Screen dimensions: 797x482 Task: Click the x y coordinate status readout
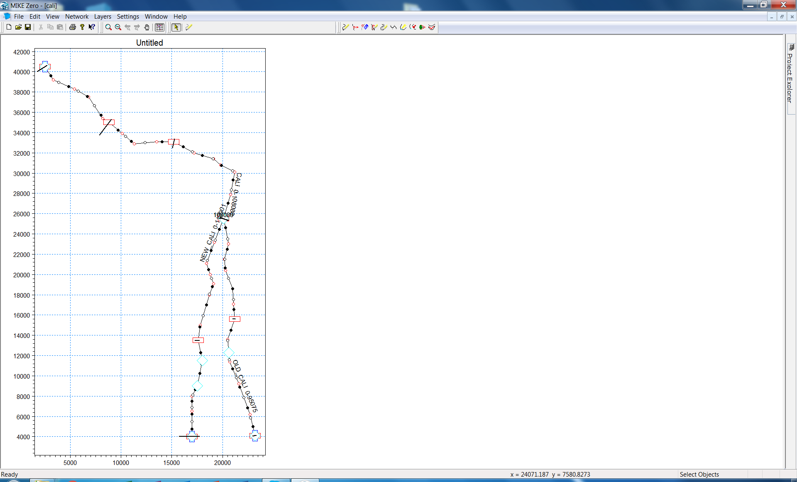tap(550, 474)
